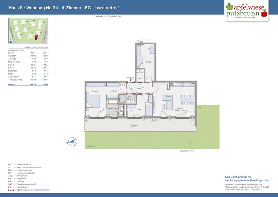Click the email vermietung.apfelwiese@poettinger.com
Viewport: 278px width, 197px height.
click(x=246, y=180)
